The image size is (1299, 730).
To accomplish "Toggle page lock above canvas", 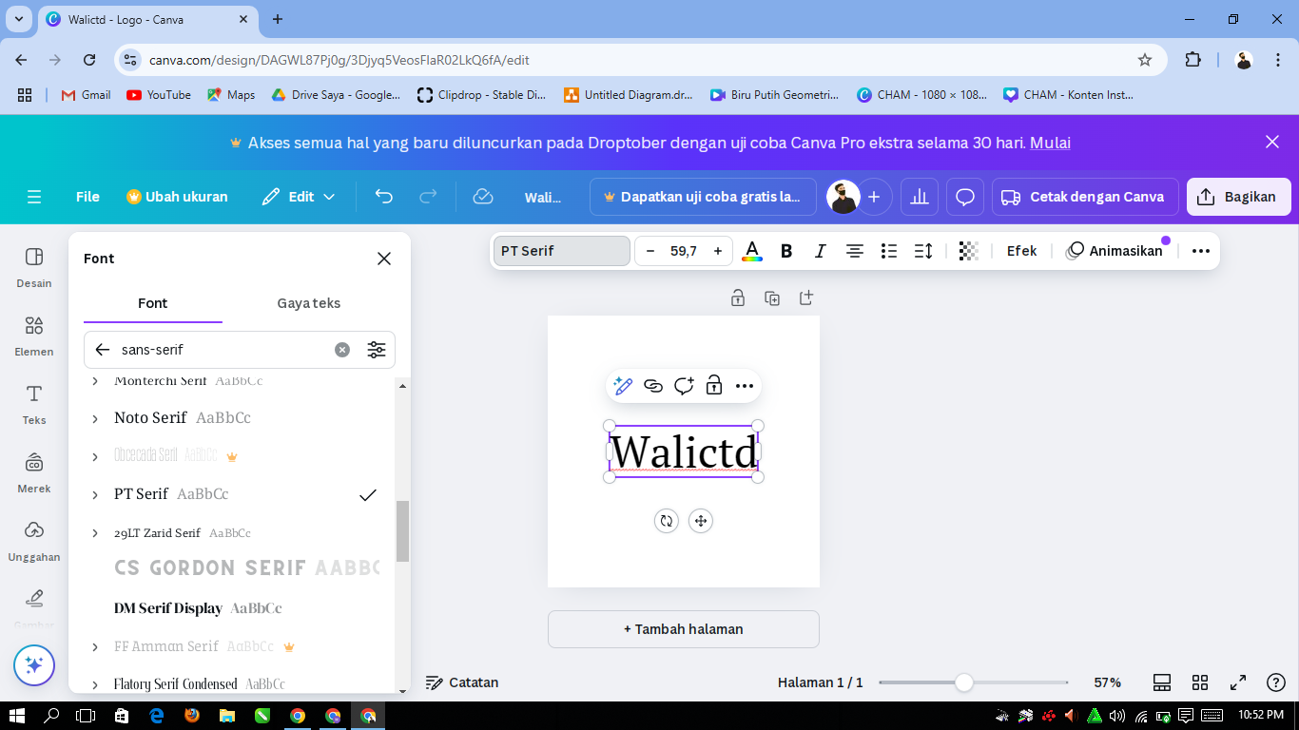I will coord(738,298).
